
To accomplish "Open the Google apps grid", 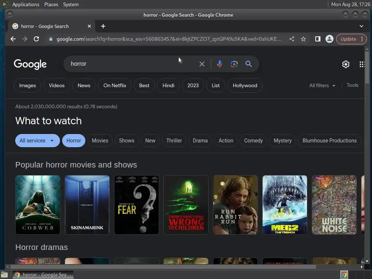I will click(362, 64).
